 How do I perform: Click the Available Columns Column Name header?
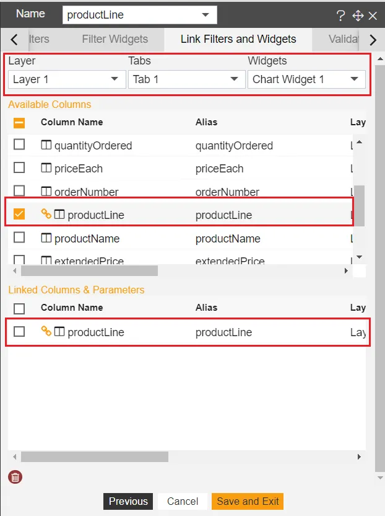point(72,122)
